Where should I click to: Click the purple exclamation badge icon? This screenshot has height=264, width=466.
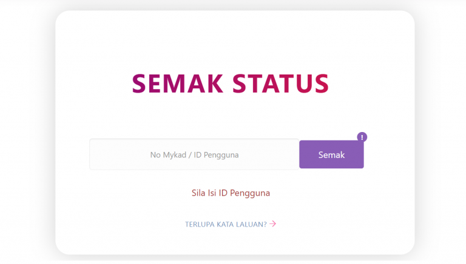pyautogui.click(x=362, y=137)
